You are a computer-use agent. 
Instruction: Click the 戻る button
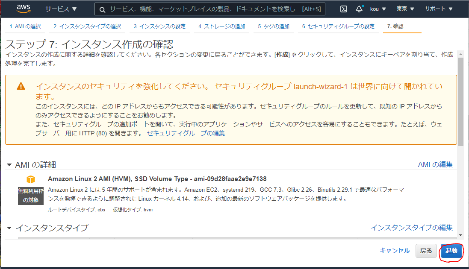[x=426, y=251]
